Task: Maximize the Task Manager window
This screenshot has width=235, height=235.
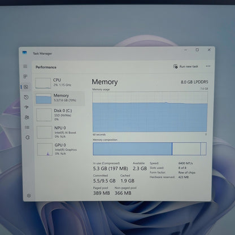Action: pos(197,50)
